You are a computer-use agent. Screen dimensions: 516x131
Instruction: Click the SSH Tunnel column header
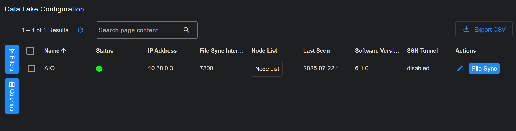(422, 51)
